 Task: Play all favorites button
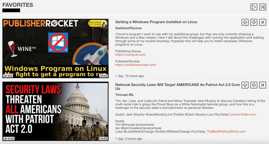tap(254, 7)
